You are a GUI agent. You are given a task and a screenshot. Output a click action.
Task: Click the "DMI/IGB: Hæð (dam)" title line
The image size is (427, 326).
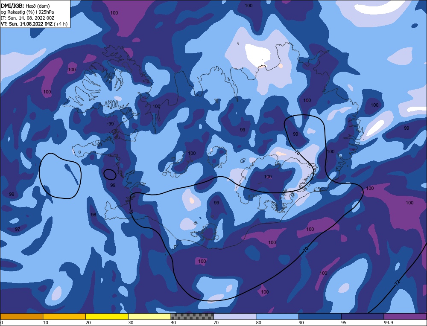click(x=25, y=6)
